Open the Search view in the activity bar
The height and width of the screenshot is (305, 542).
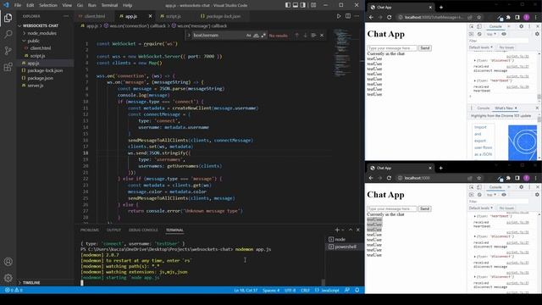(x=8, y=34)
